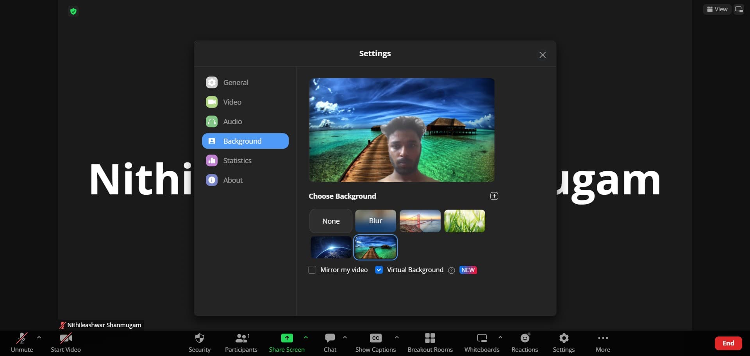Check the Mirror my video checkbox
This screenshot has height=356, width=750.
click(312, 270)
